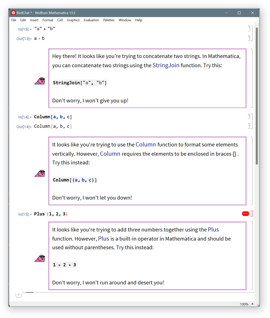Select the In[13] cell bracket
The image size is (270, 318).
tap(250, 28)
